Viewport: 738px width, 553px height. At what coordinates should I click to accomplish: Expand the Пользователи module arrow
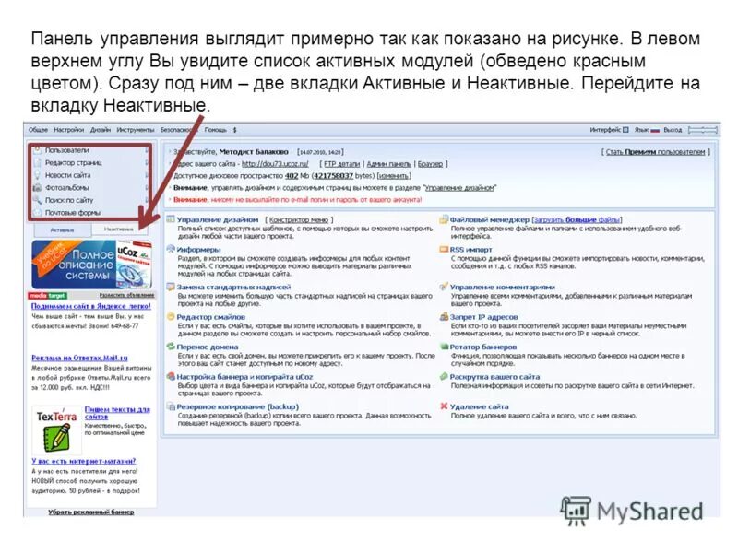146,149
